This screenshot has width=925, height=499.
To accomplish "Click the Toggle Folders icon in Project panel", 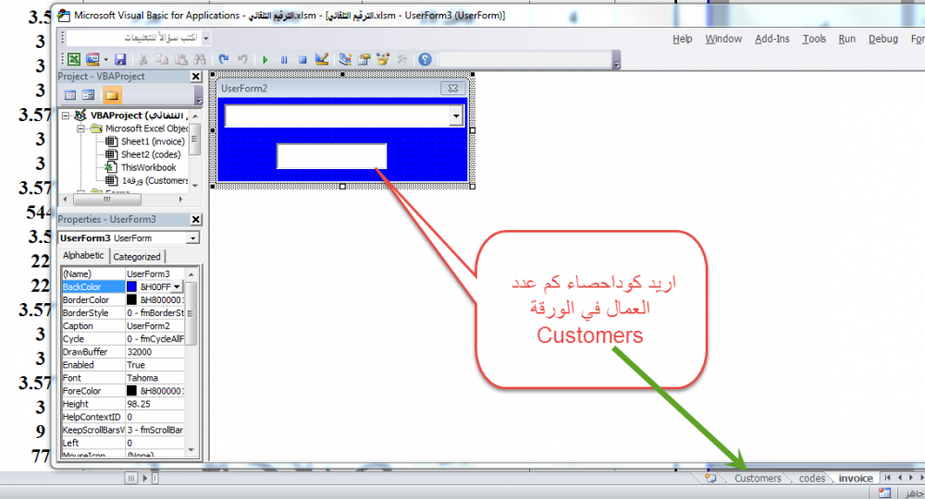I will coord(112,95).
